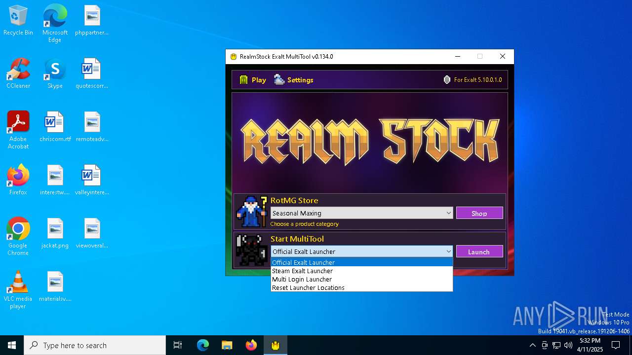The height and width of the screenshot is (355, 632).
Task: Select the remoteadv image file on desktop
Action: [x=92, y=127]
